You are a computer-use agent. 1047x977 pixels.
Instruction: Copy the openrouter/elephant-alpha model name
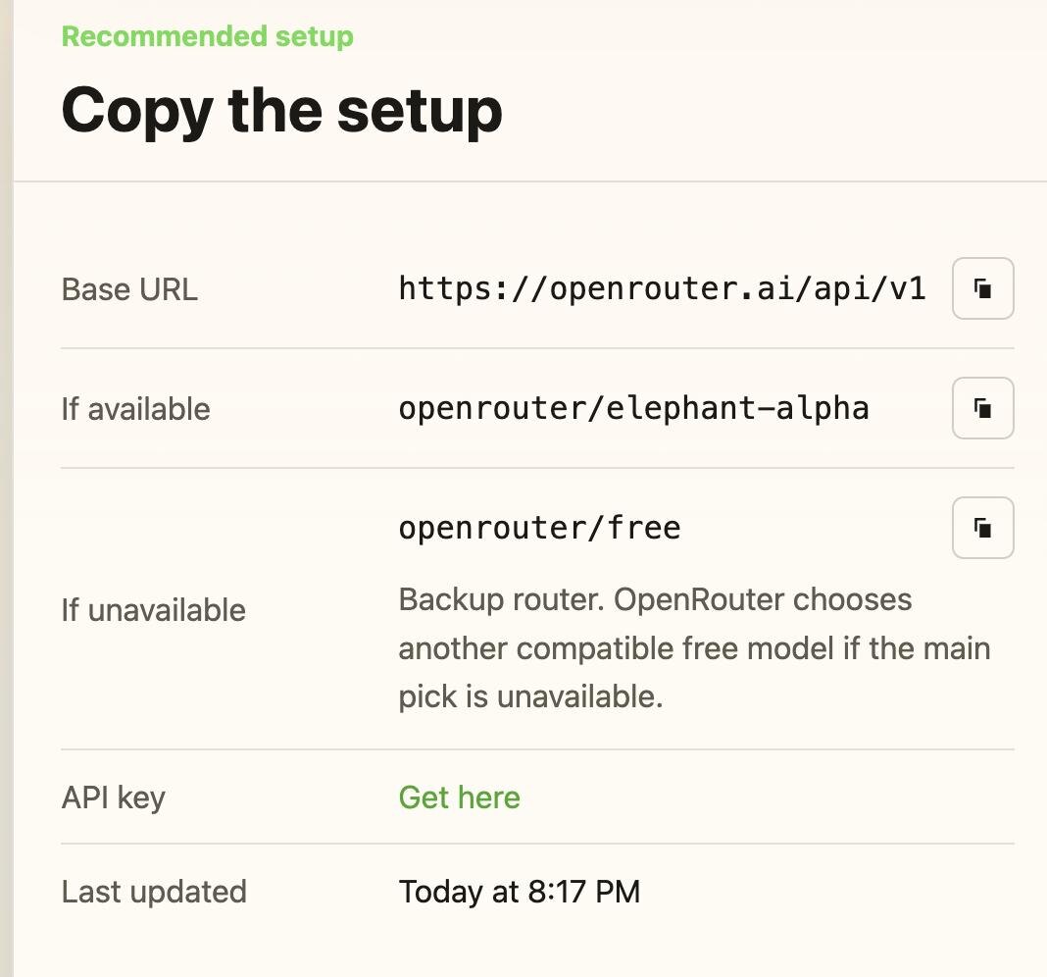coord(982,407)
